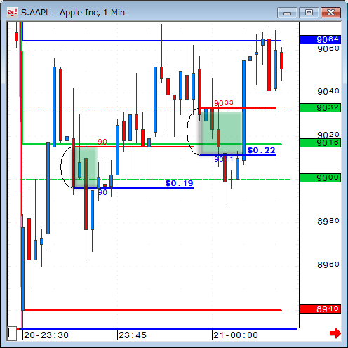
Task: Click the red 9033 entry label
Action: click(x=224, y=103)
